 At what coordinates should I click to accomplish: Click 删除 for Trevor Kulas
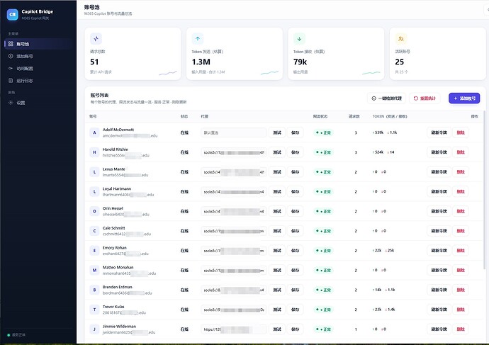[461, 310]
